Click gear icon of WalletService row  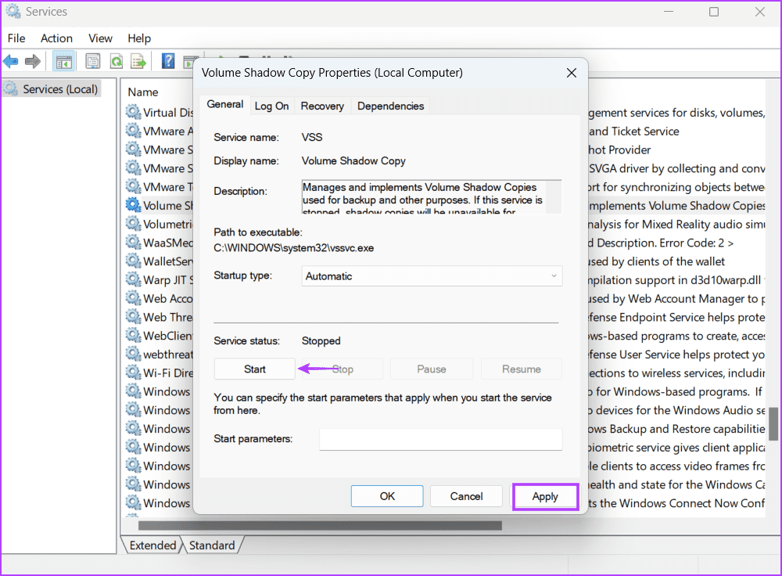pyautogui.click(x=133, y=261)
